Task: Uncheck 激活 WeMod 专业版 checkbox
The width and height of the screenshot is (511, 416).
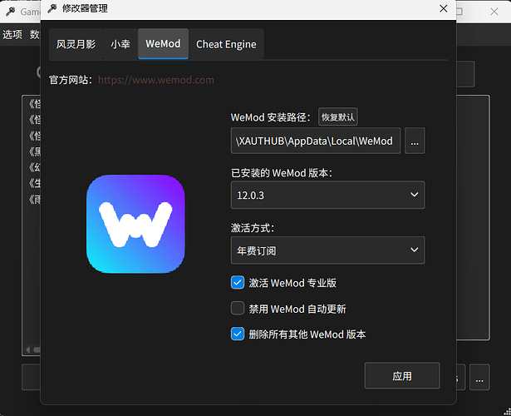Action: click(238, 283)
